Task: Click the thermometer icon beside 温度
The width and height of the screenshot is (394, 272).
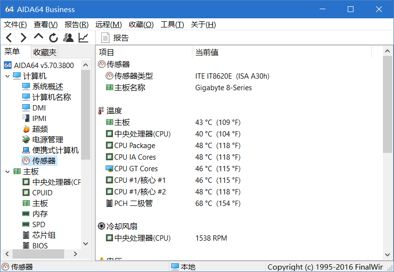Action: pyautogui.click(x=101, y=110)
